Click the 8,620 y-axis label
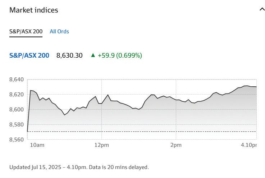Viewport: 265px width, 178px height. (x=16, y=95)
